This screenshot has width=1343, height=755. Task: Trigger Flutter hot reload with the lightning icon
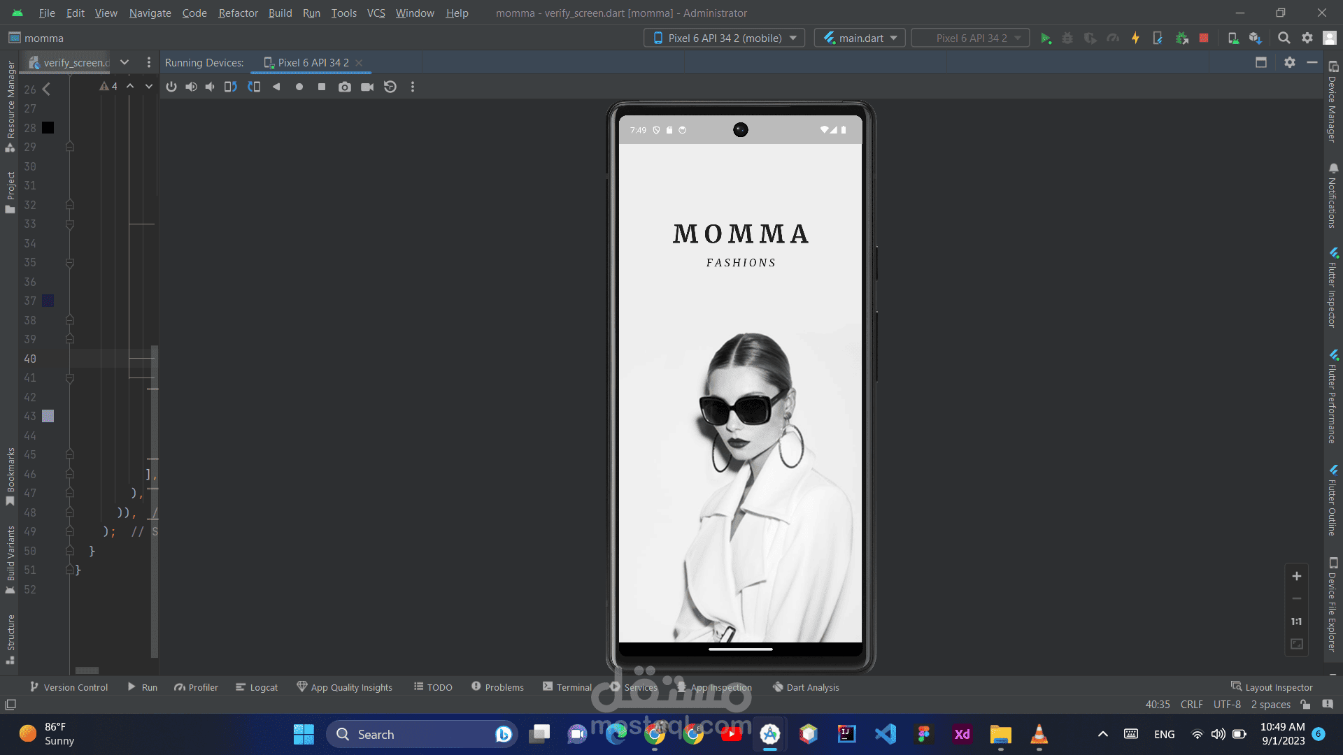tap(1135, 38)
